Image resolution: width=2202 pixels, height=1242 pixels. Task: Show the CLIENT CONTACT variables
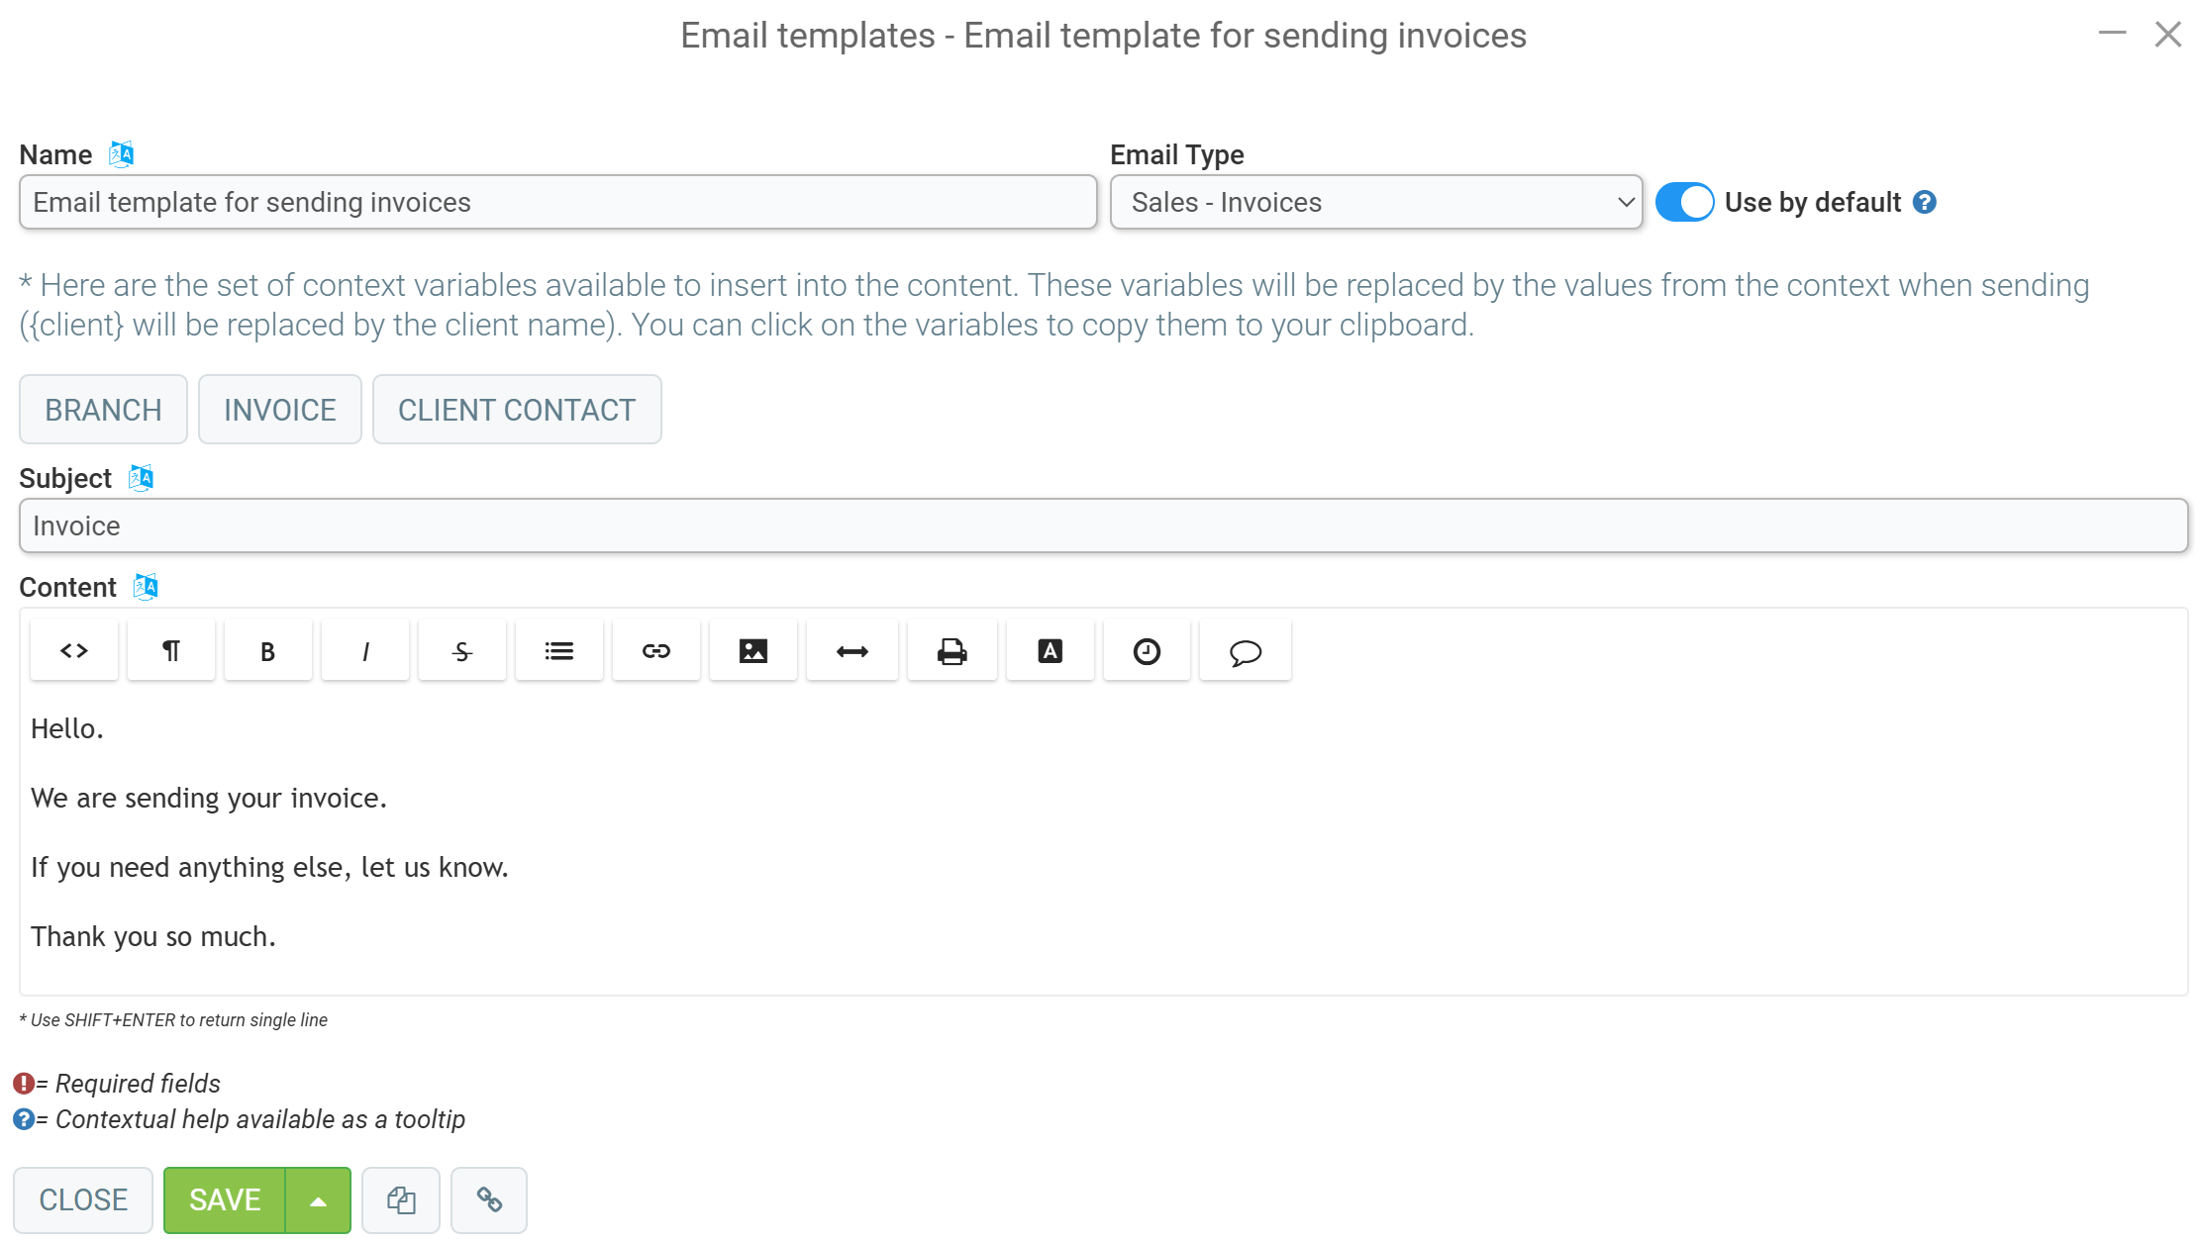[x=517, y=410]
